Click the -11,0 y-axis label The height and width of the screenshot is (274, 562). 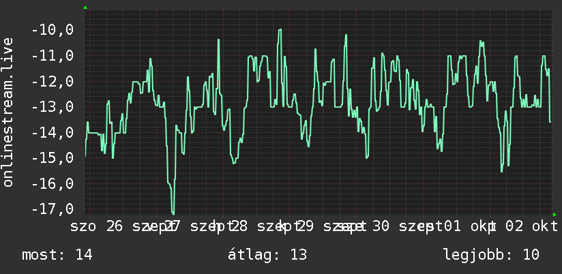click(53, 56)
